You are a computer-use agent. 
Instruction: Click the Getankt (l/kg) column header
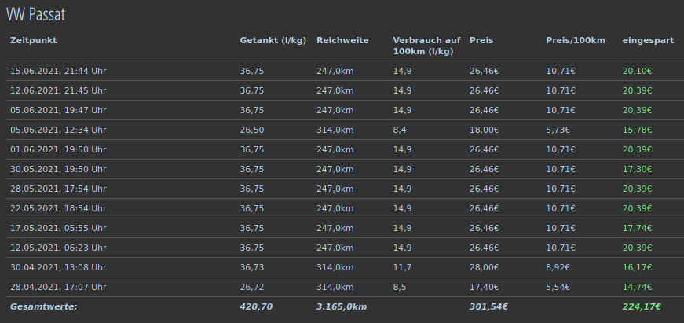click(x=273, y=41)
